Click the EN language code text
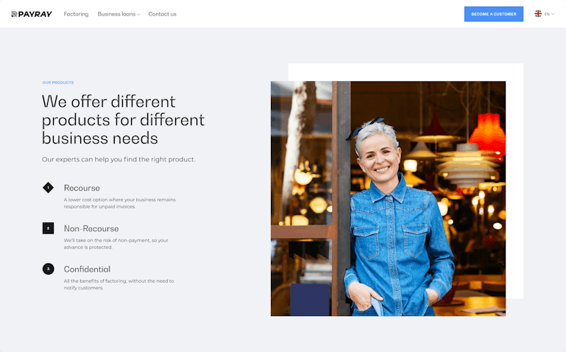 point(547,14)
